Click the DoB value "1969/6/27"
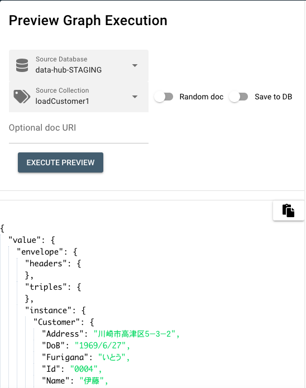The image size is (306, 388). pyautogui.click(x=101, y=346)
